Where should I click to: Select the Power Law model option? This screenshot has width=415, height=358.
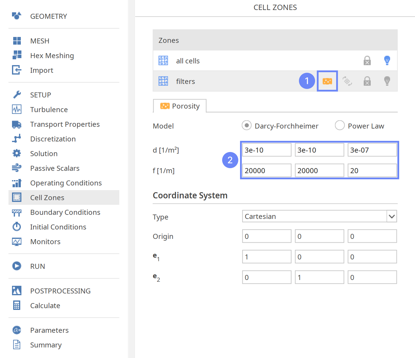tap(340, 126)
